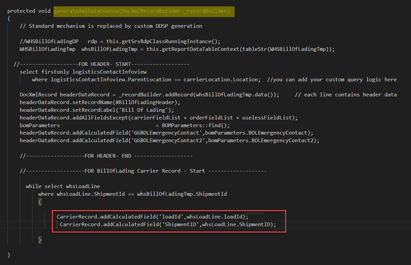Click the 'FOR HEADER- END' comment line
The width and height of the screenshot is (411, 265).
[106, 156]
